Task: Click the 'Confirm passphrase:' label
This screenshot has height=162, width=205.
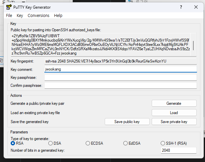Action: (26, 85)
